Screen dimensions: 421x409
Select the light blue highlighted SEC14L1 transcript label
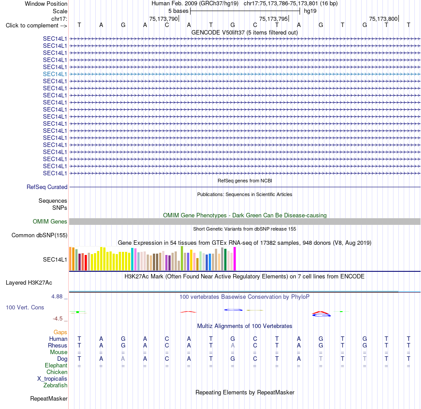pyautogui.click(x=55, y=74)
